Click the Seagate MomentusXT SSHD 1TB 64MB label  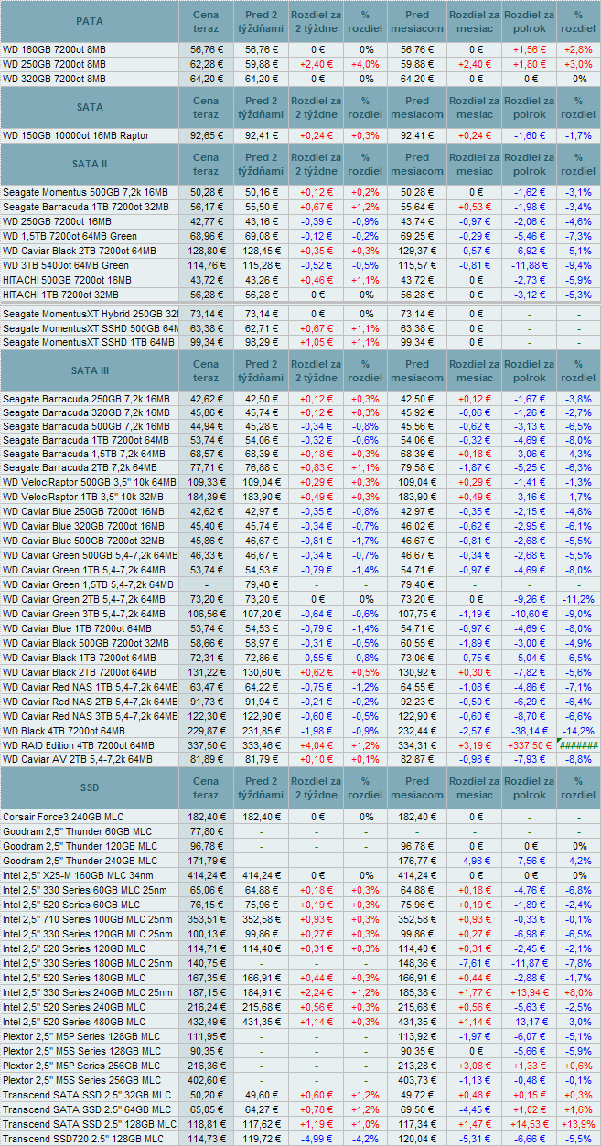click(x=90, y=342)
